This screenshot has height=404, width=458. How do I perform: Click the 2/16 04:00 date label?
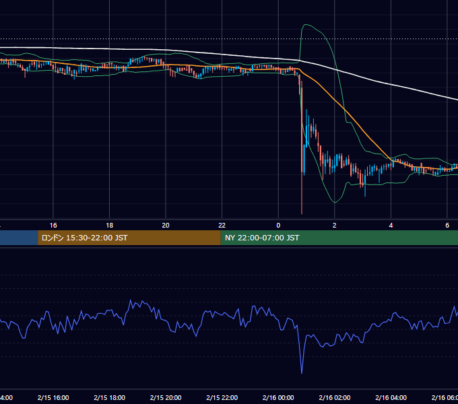391,397
